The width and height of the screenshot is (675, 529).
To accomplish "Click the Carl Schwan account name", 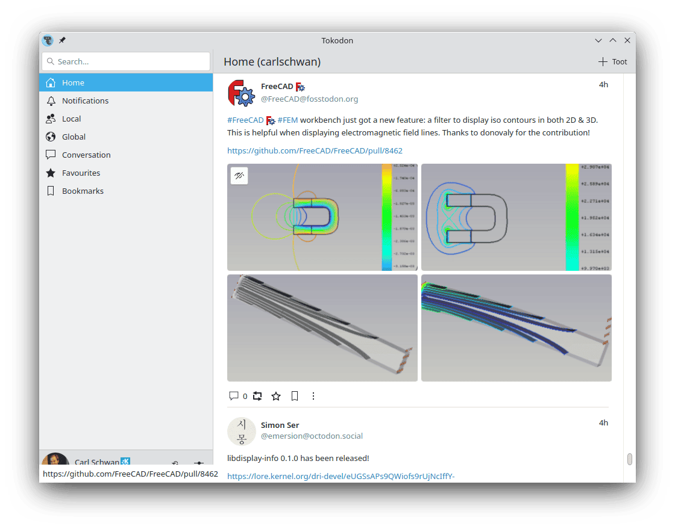I will (x=97, y=462).
